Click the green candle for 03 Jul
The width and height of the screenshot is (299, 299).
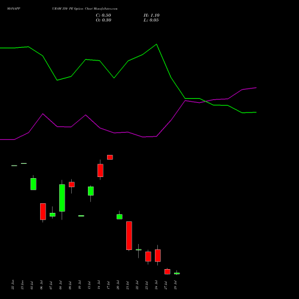(33, 184)
